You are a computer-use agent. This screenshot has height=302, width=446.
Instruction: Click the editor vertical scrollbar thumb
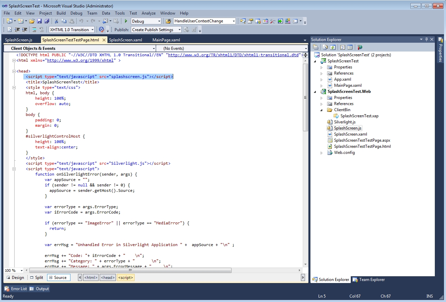(x=305, y=97)
